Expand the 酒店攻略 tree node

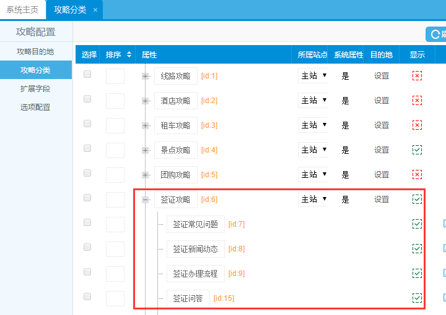point(146,101)
